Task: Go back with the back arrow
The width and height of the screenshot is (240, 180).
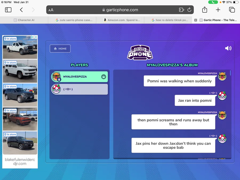Action: tap(21, 10)
